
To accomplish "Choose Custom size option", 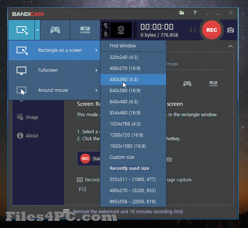I will pos(133,157).
